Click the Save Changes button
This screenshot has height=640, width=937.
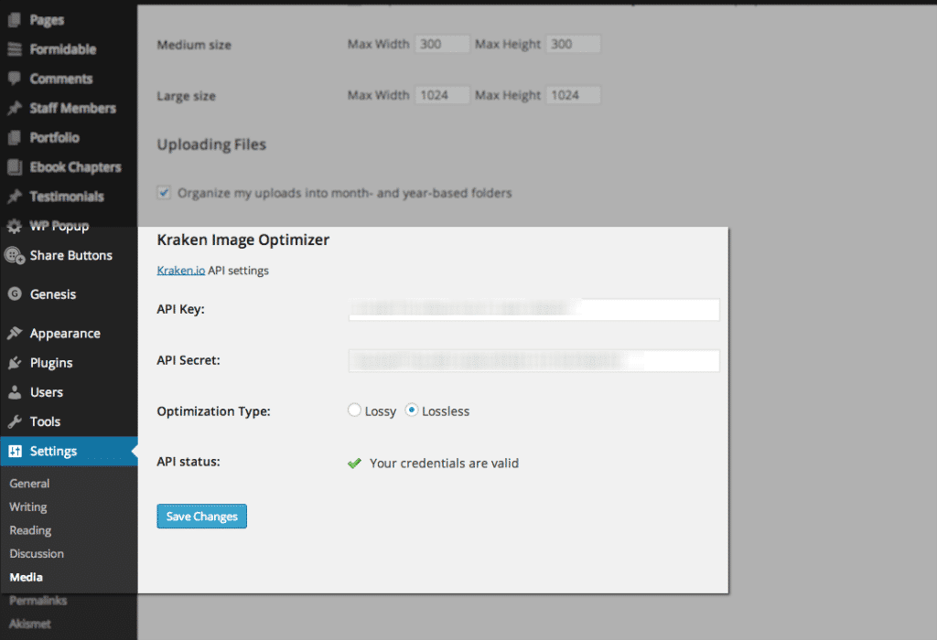202,517
